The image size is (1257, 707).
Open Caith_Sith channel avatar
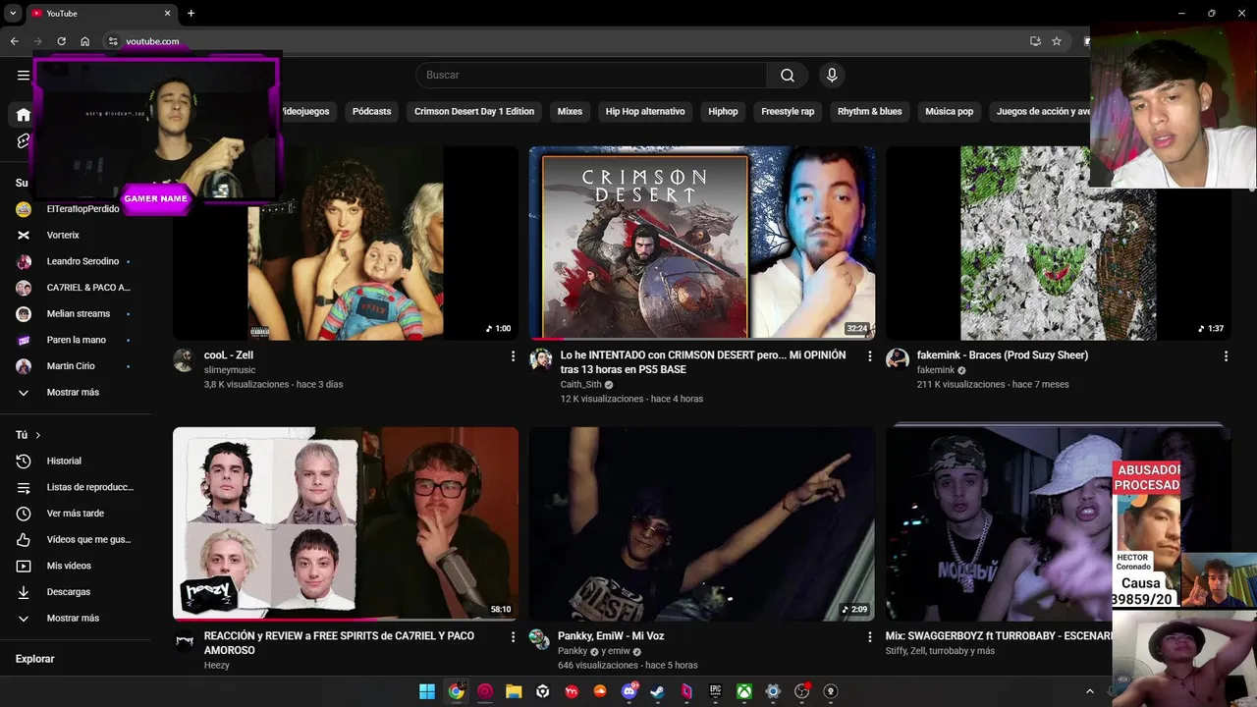(x=540, y=359)
